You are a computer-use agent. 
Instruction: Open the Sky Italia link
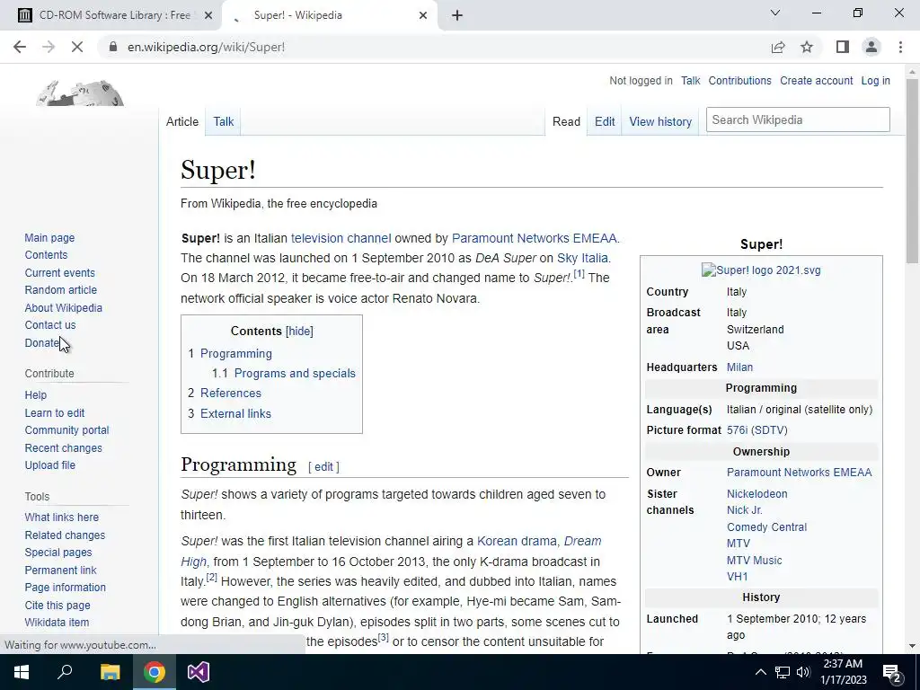click(582, 258)
